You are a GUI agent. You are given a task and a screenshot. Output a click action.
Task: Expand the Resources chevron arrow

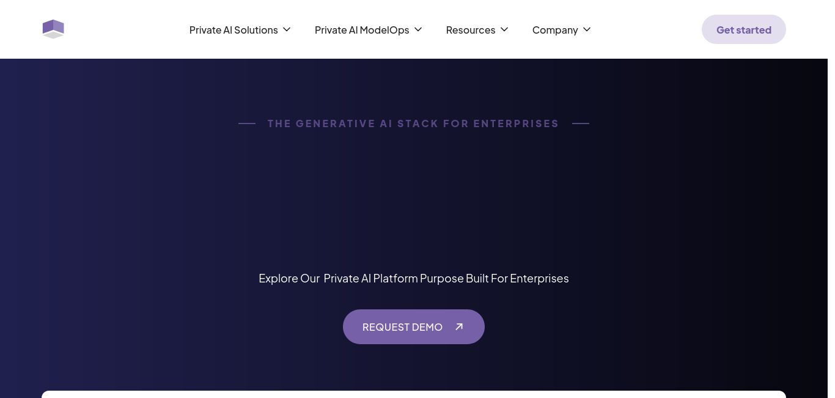[x=504, y=29]
